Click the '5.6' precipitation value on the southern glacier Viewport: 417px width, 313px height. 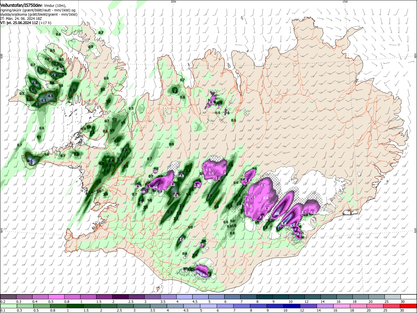pos(202,275)
